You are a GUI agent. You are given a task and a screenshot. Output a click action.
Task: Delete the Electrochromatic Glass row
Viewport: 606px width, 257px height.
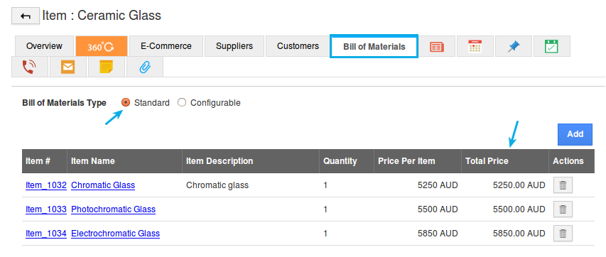pyautogui.click(x=563, y=234)
